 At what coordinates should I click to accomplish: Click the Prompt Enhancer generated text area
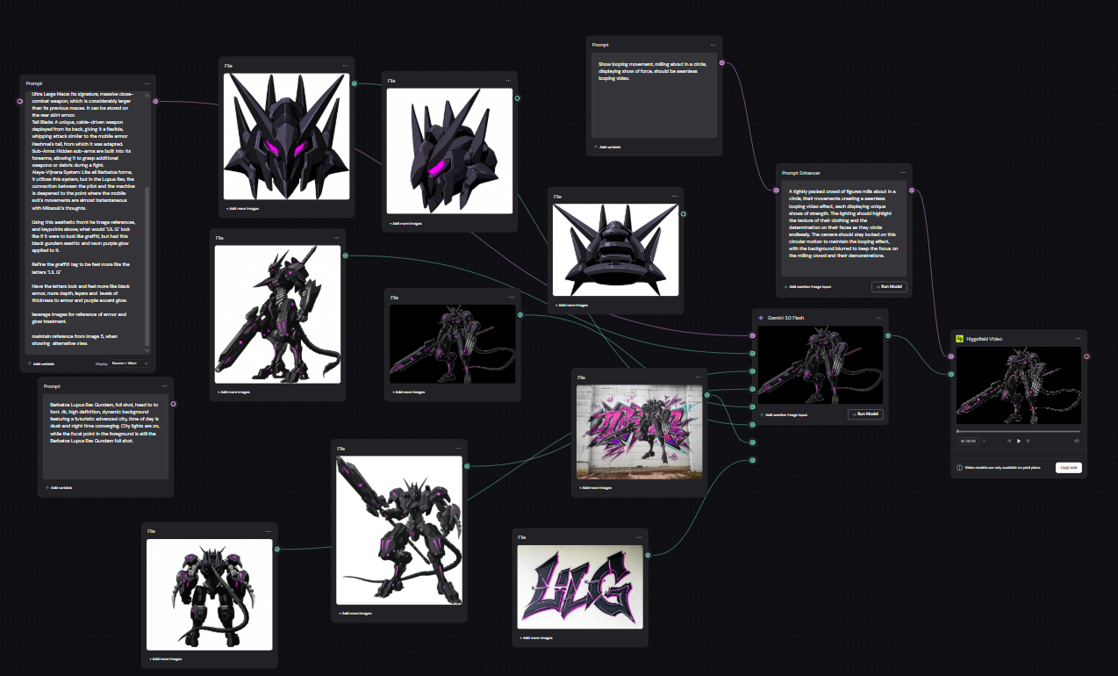click(844, 228)
